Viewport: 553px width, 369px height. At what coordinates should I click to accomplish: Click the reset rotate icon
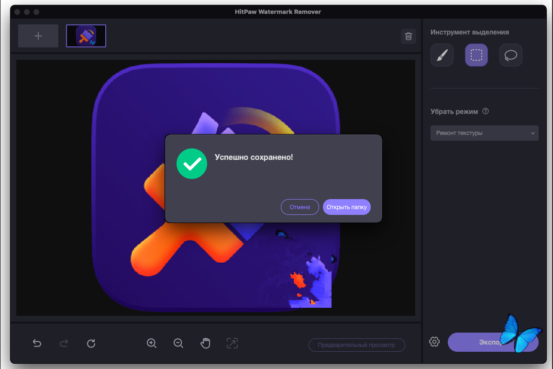tap(91, 343)
